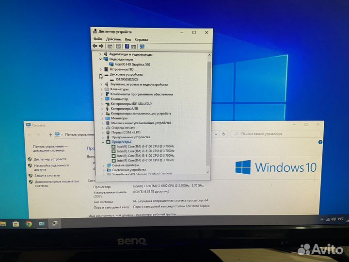The height and width of the screenshot is (262, 349).
Task: Open Дополнительные параметры системы link
Action: coord(57,183)
